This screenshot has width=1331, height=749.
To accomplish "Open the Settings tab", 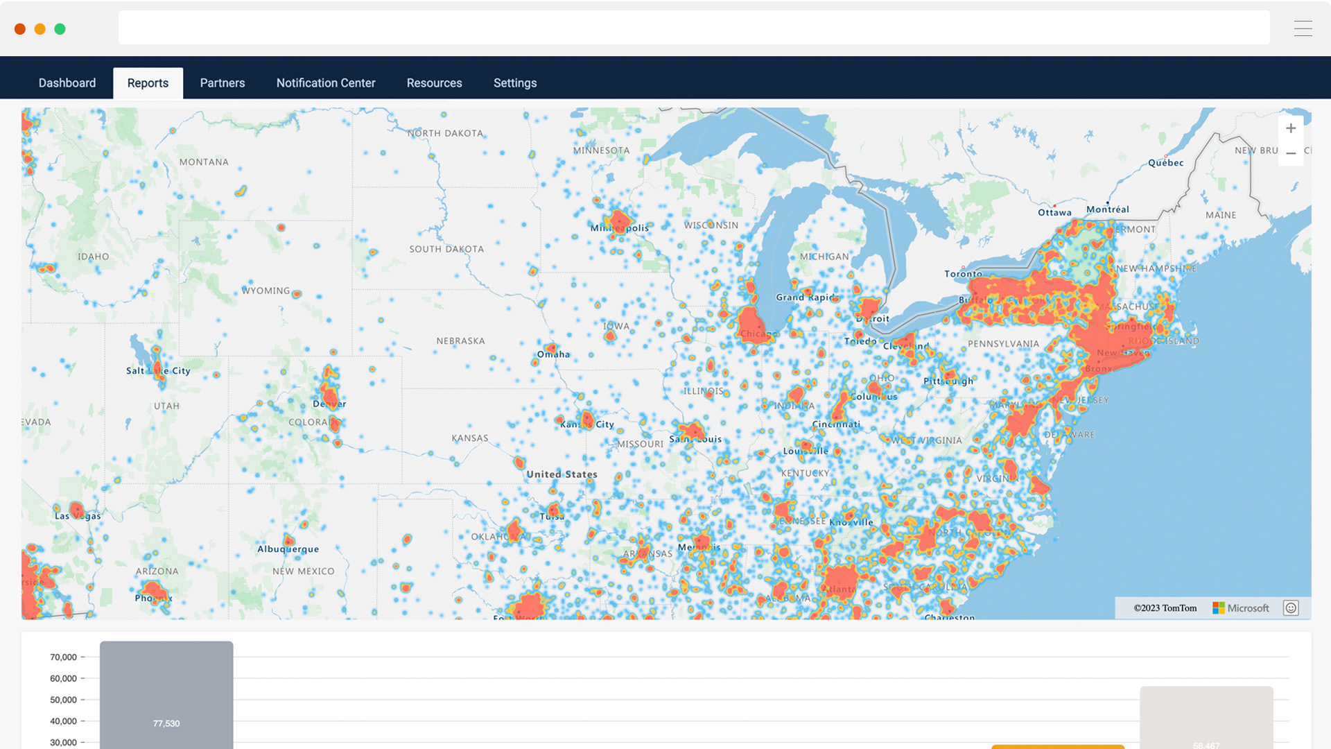I will 515,83.
